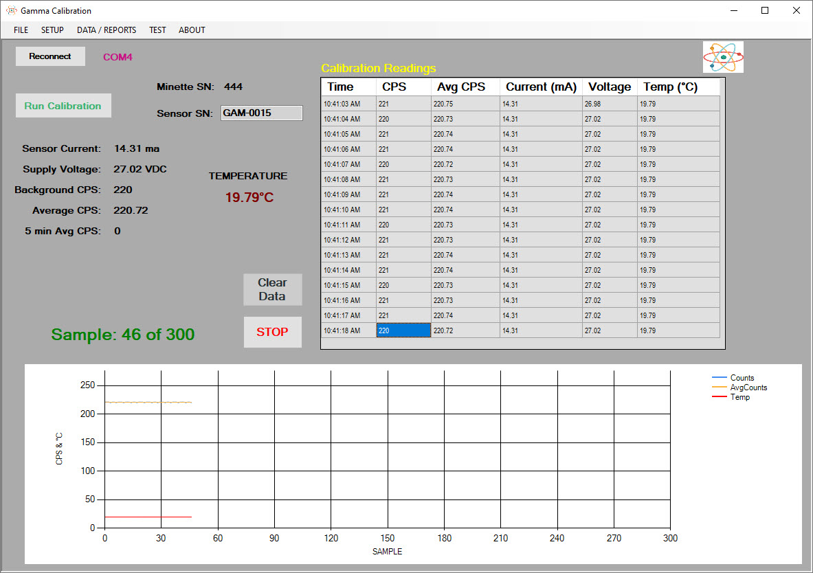This screenshot has height=573, width=813.
Task: Click the COM4 port label
Action: pos(118,57)
